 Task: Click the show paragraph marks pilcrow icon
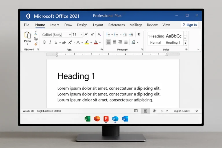pyautogui.click(x=139, y=34)
